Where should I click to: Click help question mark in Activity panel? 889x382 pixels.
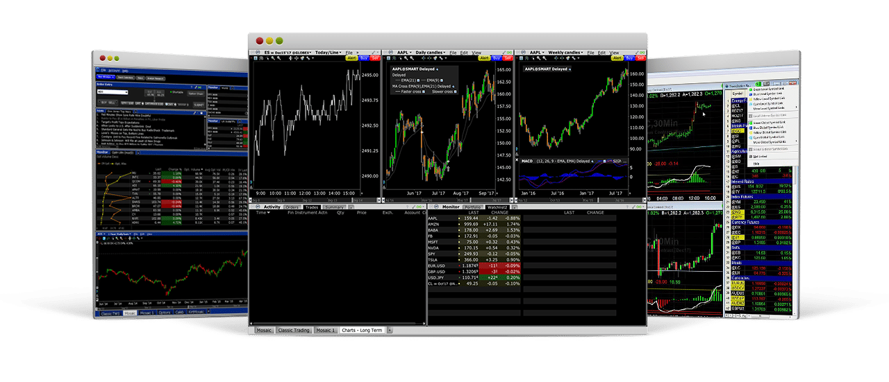[407, 207]
